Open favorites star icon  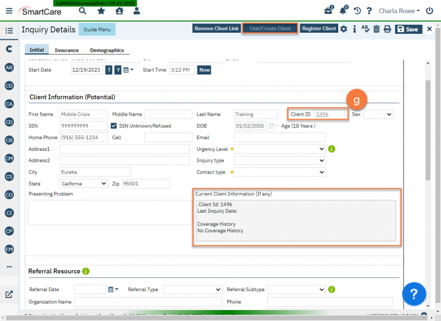point(101,11)
